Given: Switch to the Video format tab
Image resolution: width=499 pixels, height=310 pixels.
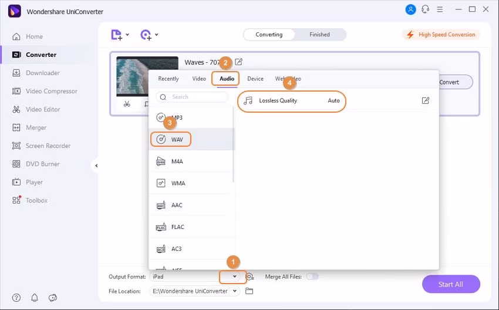Looking at the screenshot, I should tap(199, 79).
